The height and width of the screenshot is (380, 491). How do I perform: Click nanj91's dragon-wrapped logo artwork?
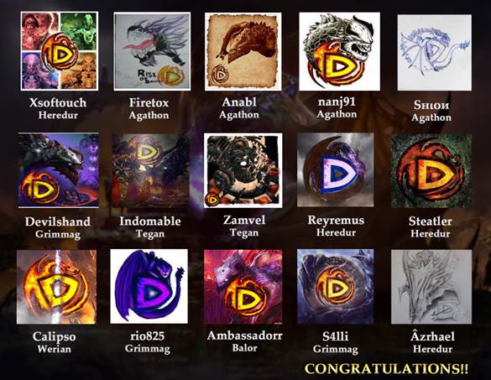339,51
